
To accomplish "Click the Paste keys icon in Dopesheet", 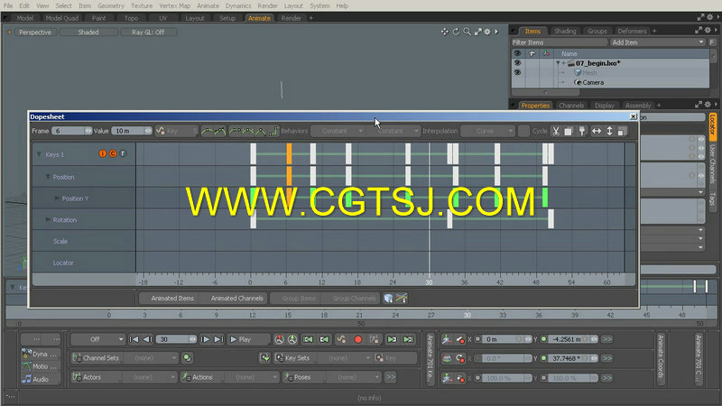I will point(582,131).
